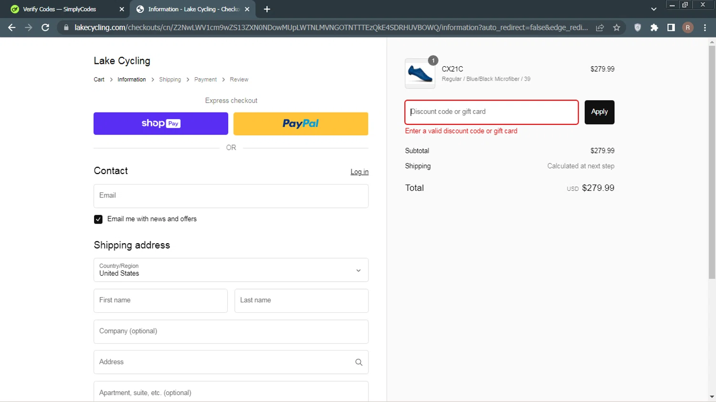
Task: Go to the Cart breadcrumb
Action: coord(99,80)
